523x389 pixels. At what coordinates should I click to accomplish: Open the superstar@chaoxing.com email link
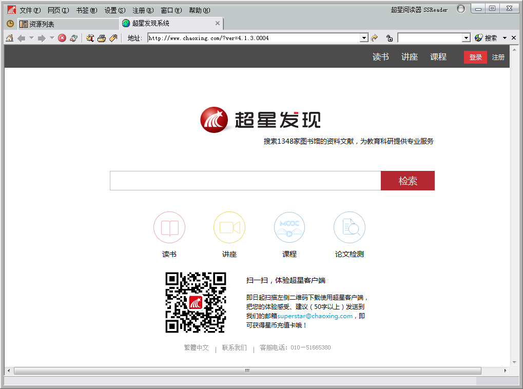[315, 316]
